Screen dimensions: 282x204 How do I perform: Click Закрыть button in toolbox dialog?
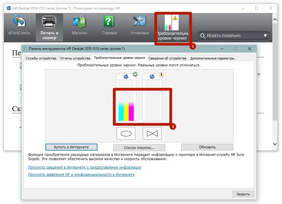(x=243, y=194)
